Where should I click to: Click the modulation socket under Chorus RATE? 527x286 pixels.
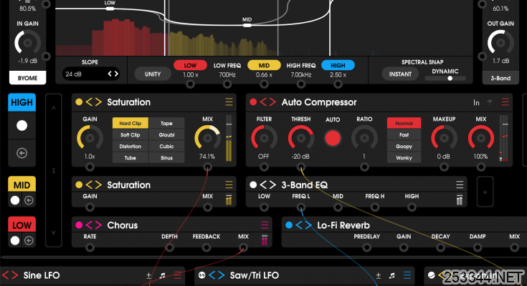point(90,248)
